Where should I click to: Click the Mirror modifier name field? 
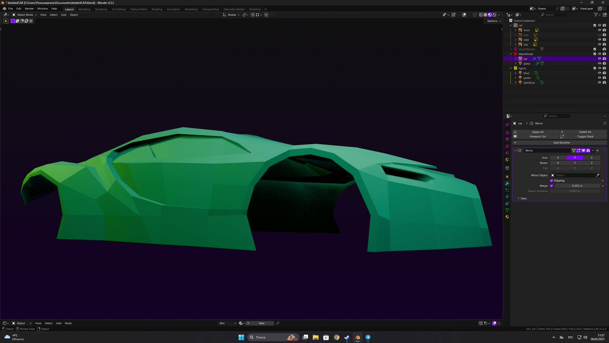click(x=547, y=150)
